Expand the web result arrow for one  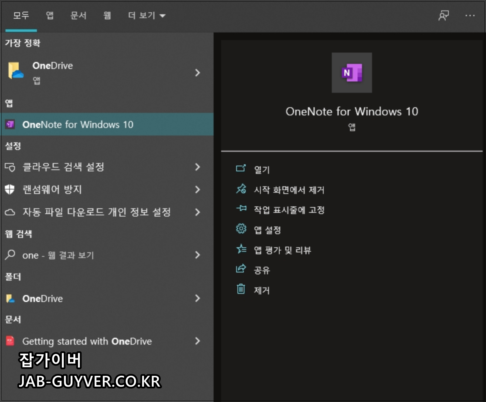(x=197, y=255)
